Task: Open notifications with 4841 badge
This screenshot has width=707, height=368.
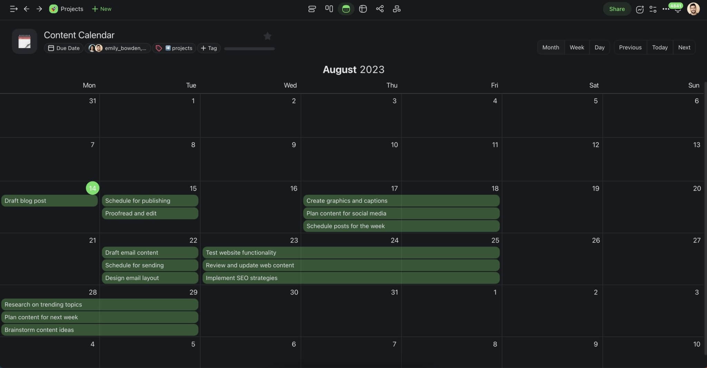Action: click(677, 8)
